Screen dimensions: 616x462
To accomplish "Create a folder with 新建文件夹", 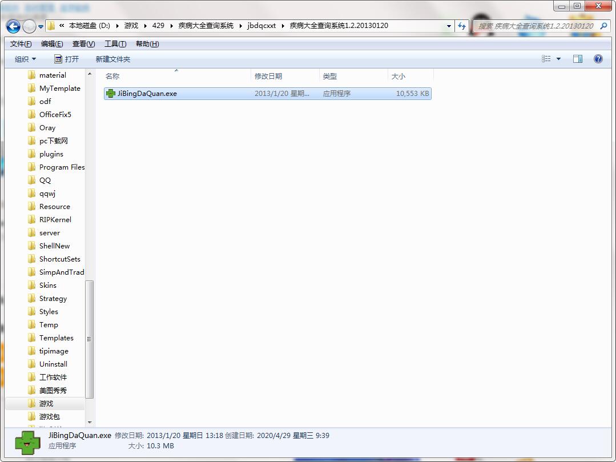I will (x=112, y=59).
